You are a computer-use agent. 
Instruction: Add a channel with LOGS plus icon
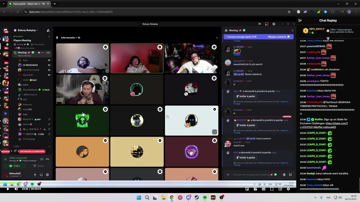49,146
